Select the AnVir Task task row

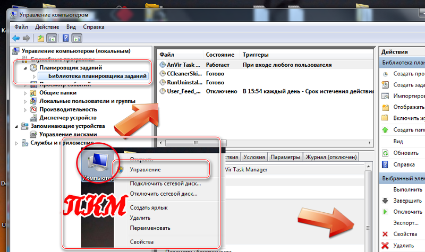click(181, 65)
